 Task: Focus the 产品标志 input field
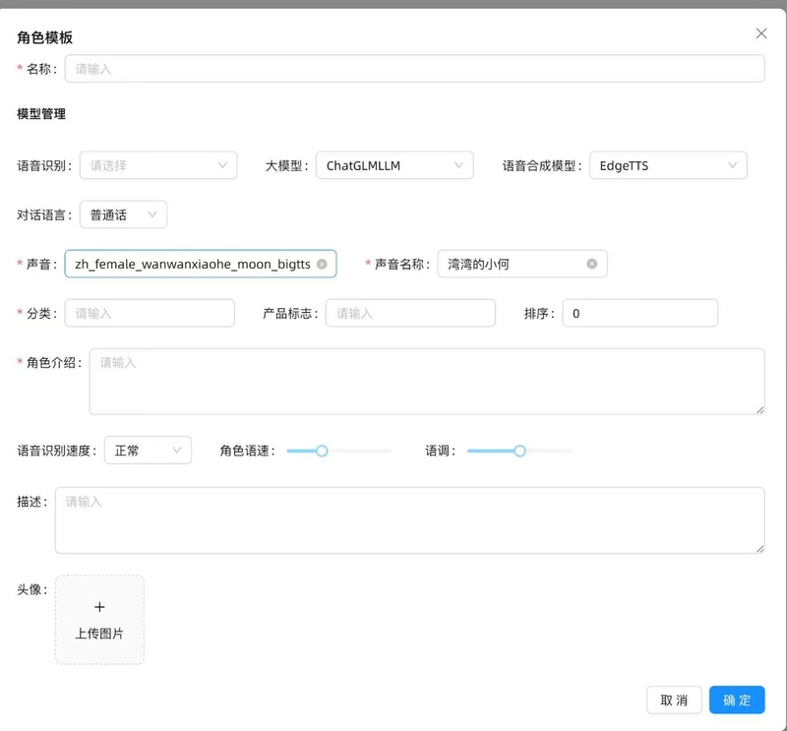[x=410, y=313]
